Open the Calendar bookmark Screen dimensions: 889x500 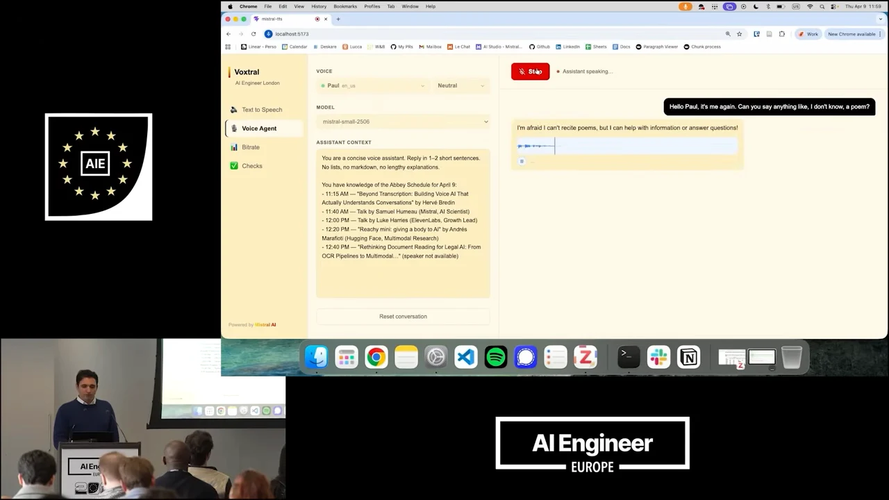pyautogui.click(x=294, y=47)
